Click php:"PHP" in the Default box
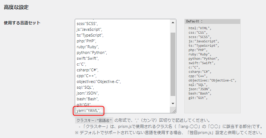Viewport: 266px width, 138px height. tap(198, 50)
